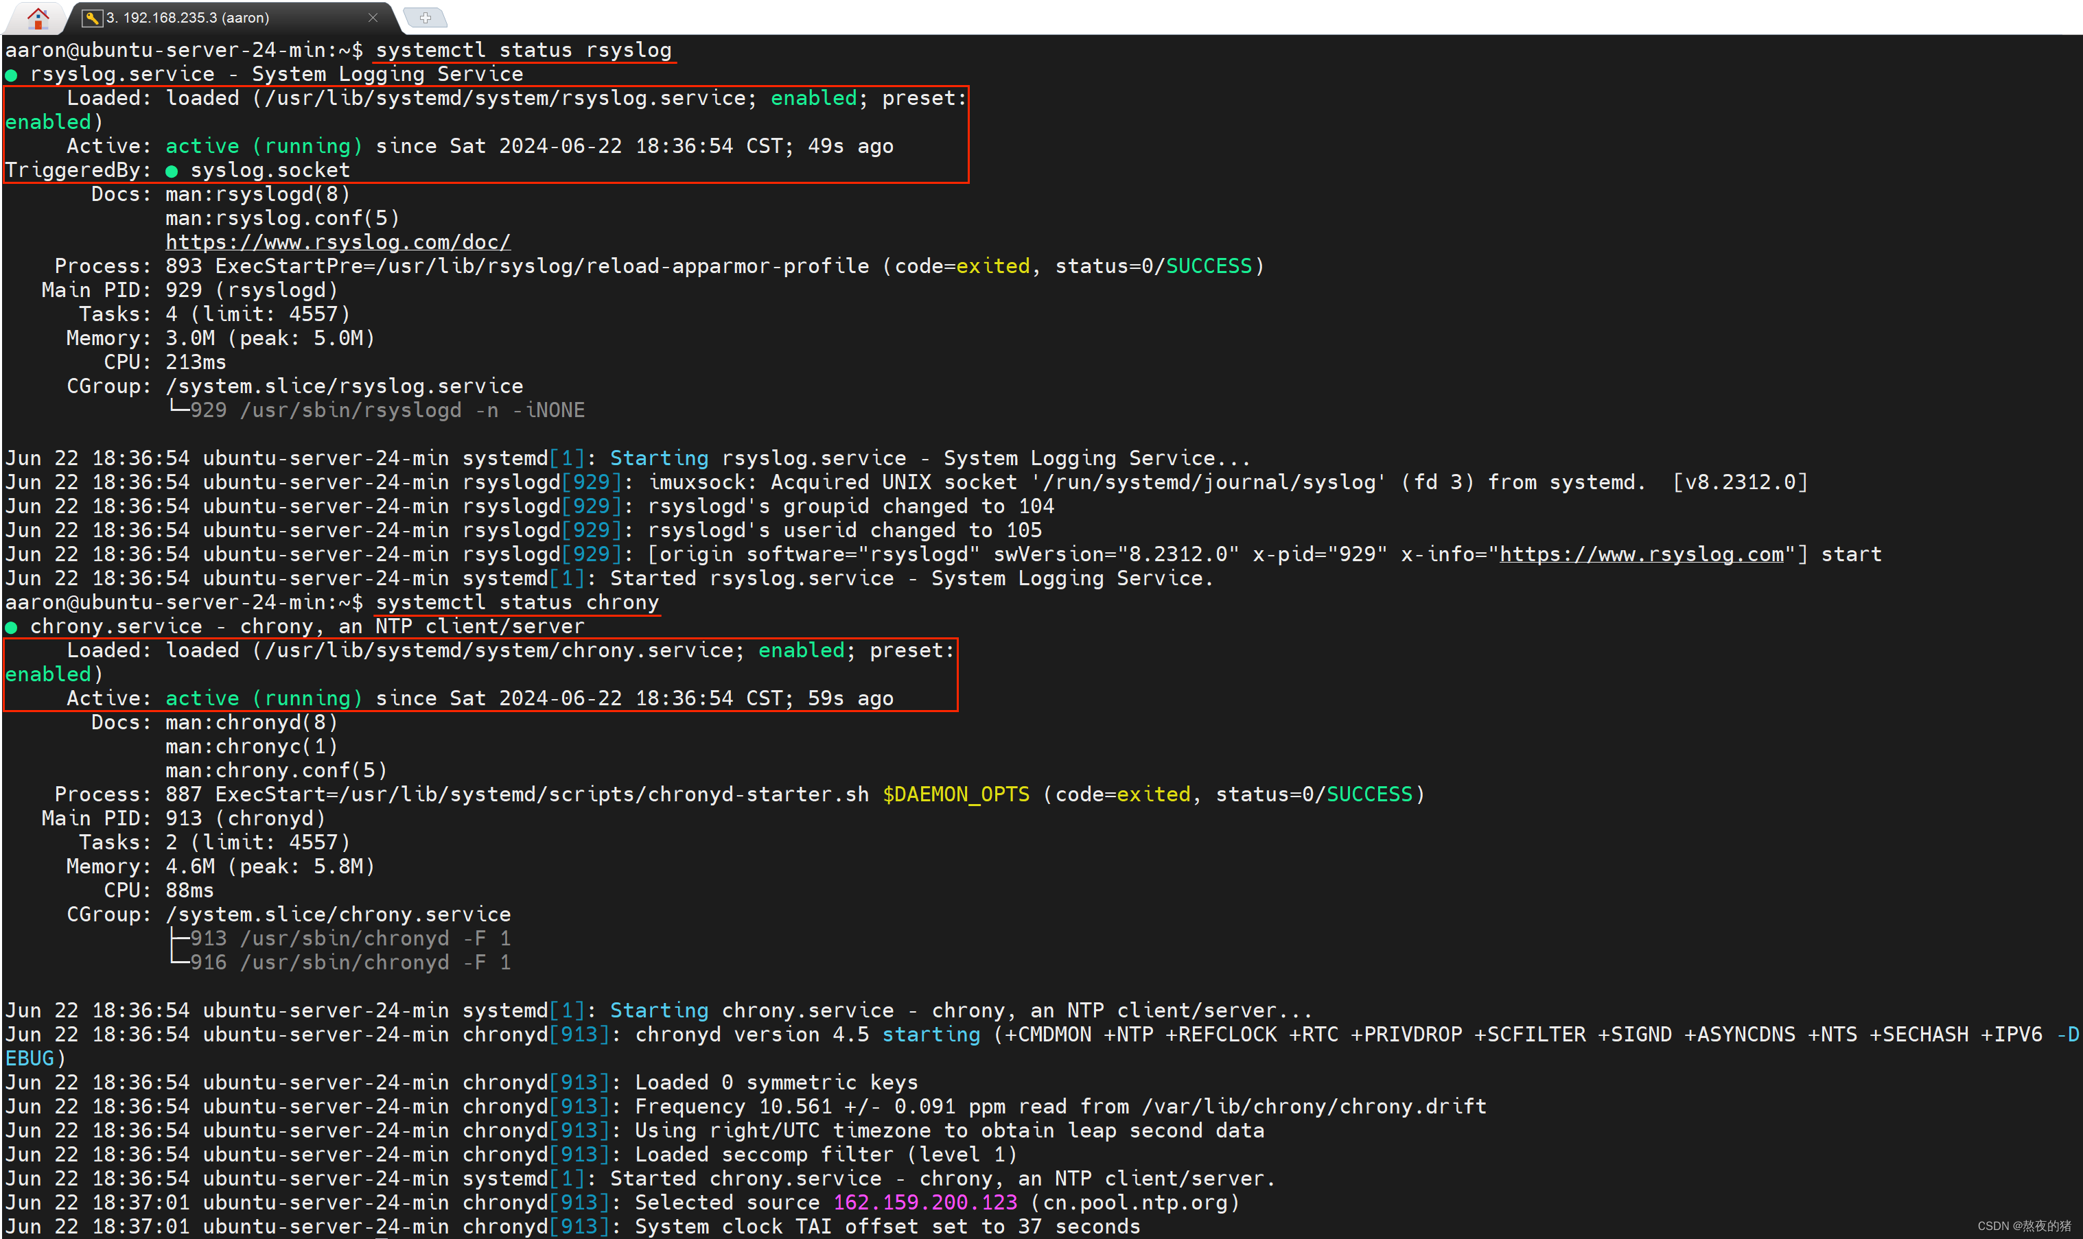Click '$DAEMON_OPTS' in chrony Process line
The height and width of the screenshot is (1239, 2083).
956,795
